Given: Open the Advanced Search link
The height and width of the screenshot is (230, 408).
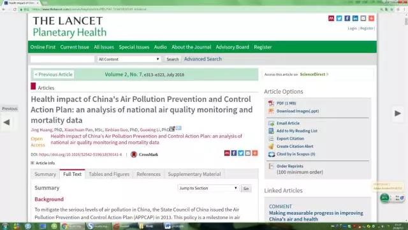Looking at the screenshot, I should click(203, 59).
